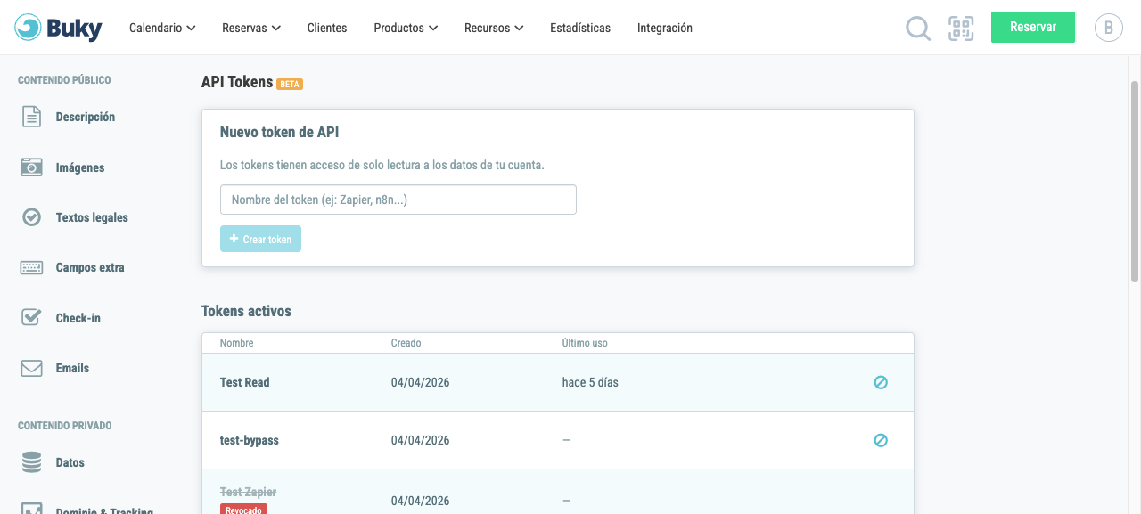Expand the Recursos menu

tap(494, 28)
